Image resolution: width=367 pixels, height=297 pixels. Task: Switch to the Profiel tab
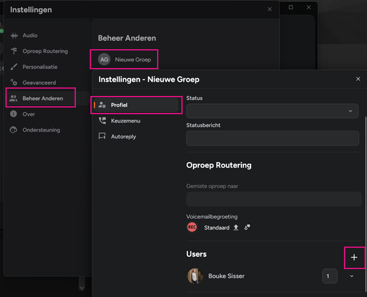136,105
